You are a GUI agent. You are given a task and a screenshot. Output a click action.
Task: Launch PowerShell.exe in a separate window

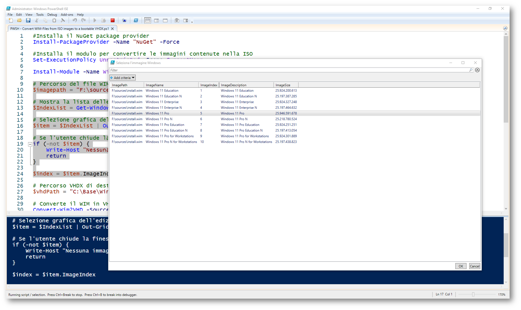tap(136, 20)
